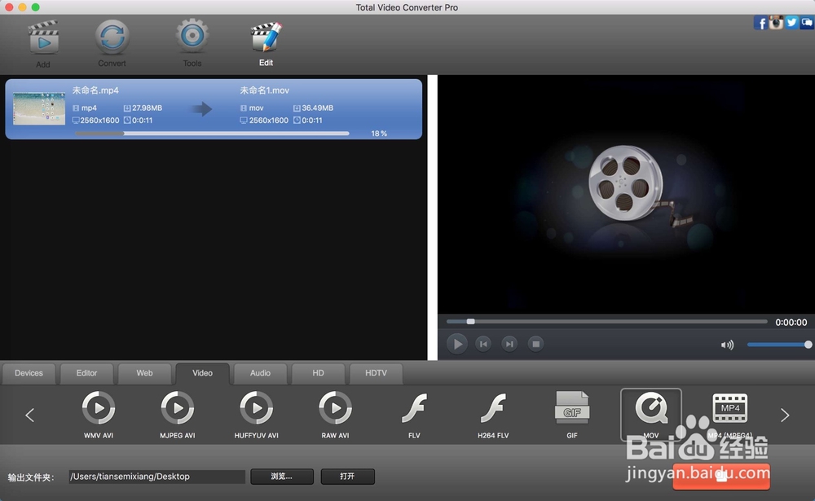This screenshot has height=501, width=815.
Task: Click the source 2560x1600 resolution text
Action: click(x=99, y=121)
